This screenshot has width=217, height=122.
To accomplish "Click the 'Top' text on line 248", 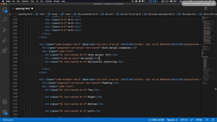I will 90,90.
